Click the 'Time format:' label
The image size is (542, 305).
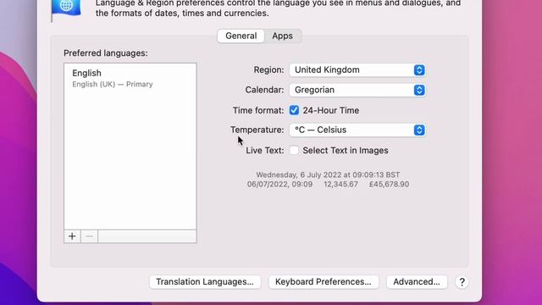tap(258, 111)
